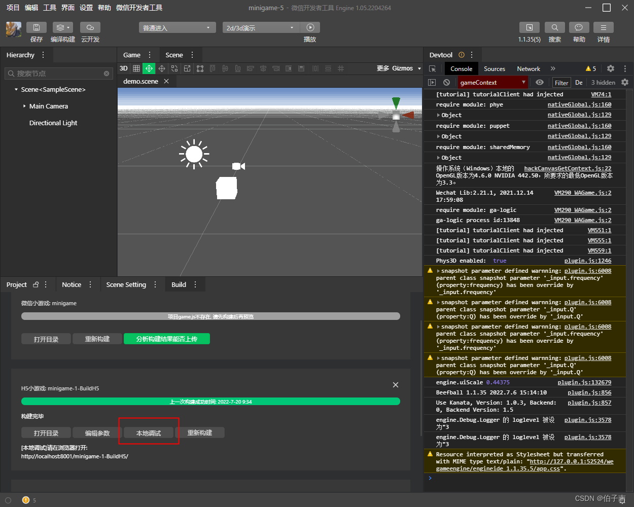Select the scale tool icon
This screenshot has height=507, width=634.
point(187,68)
